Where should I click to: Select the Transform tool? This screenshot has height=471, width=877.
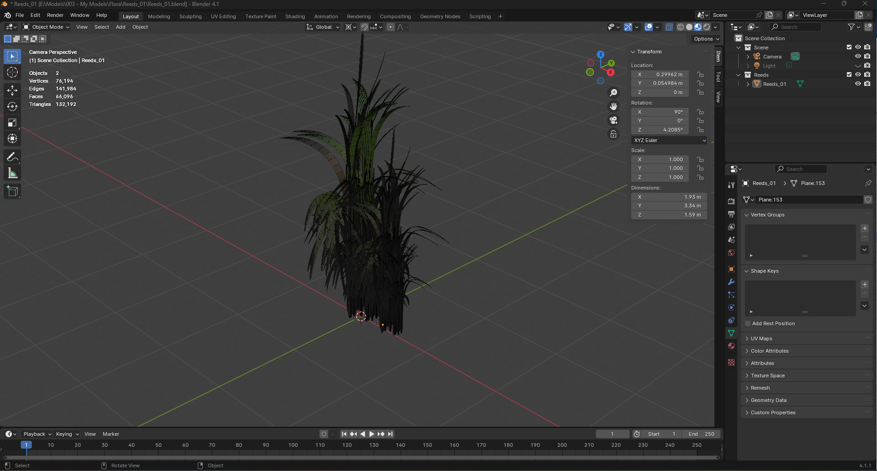(12, 138)
